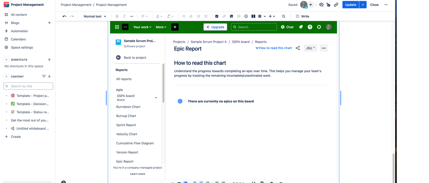Image resolution: width=429 pixels, height=183 pixels.
Task: Invite collaborator with plus next to avatar
Action: pyautogui.click(x=310, y=5)
